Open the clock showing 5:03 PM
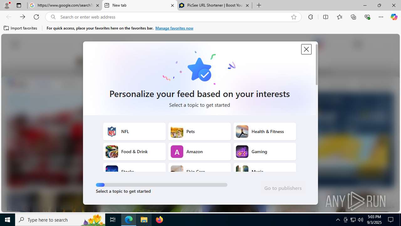 coord(374,220)
